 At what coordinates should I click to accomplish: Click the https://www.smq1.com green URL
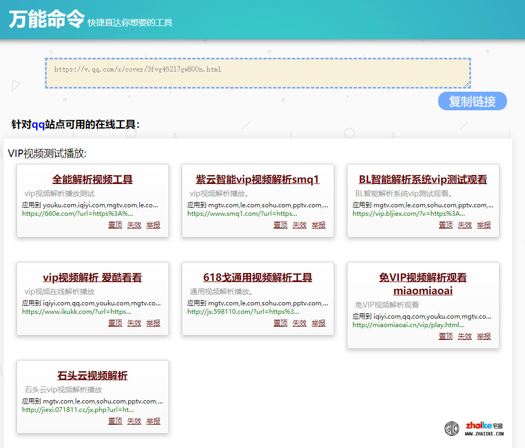tap(242, 214)
